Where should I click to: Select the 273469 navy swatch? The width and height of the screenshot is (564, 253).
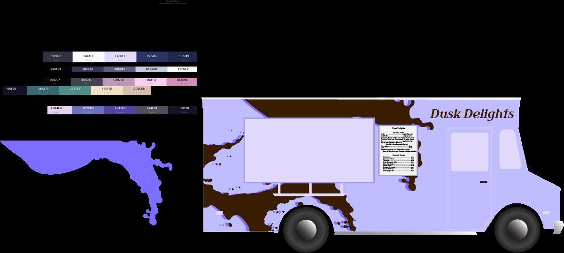(x=152, y=57)
